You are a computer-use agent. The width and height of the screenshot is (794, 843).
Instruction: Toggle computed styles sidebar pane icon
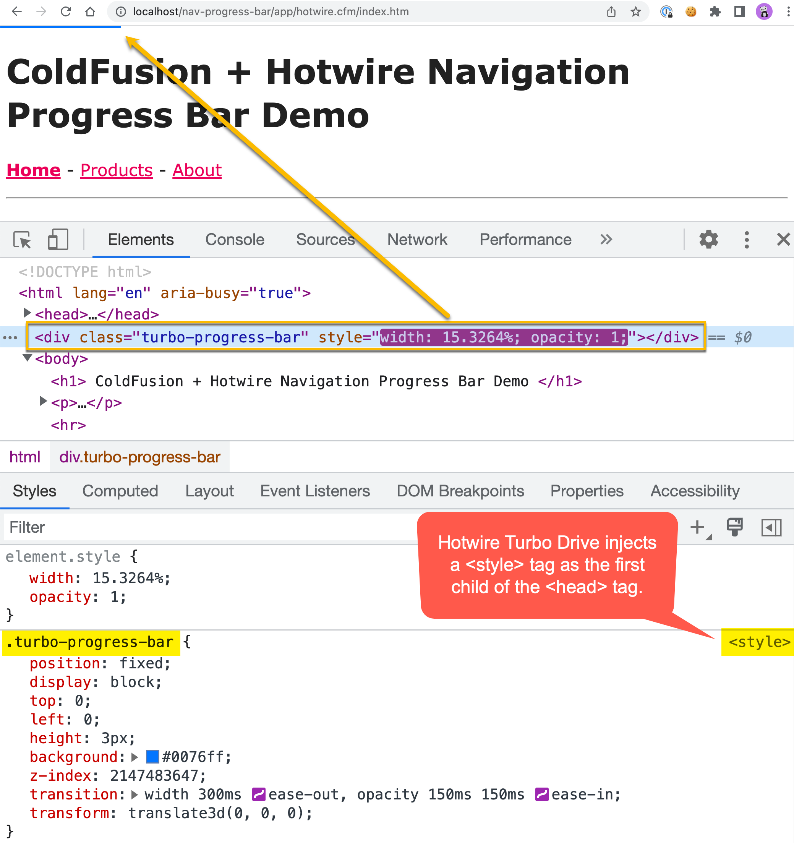click(771, 527)
